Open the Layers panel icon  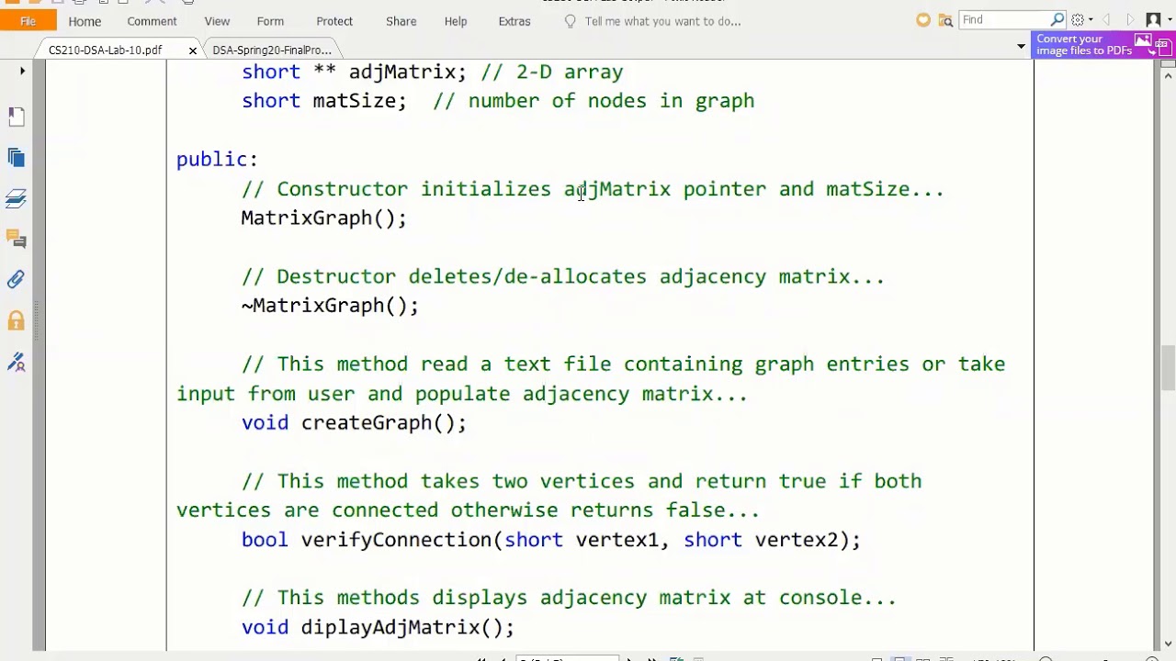pos(16,198)
